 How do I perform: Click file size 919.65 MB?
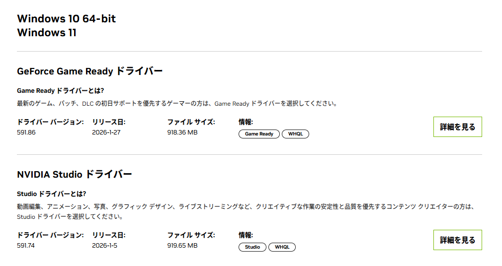click(x=182, y=246)
